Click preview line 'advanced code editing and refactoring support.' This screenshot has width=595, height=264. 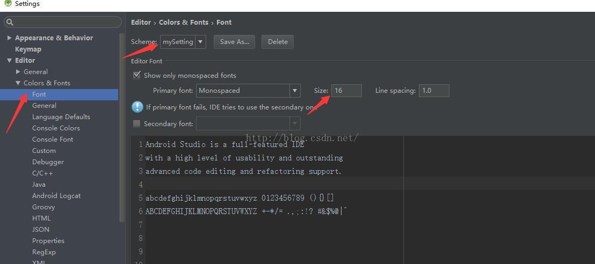(244, 171)
